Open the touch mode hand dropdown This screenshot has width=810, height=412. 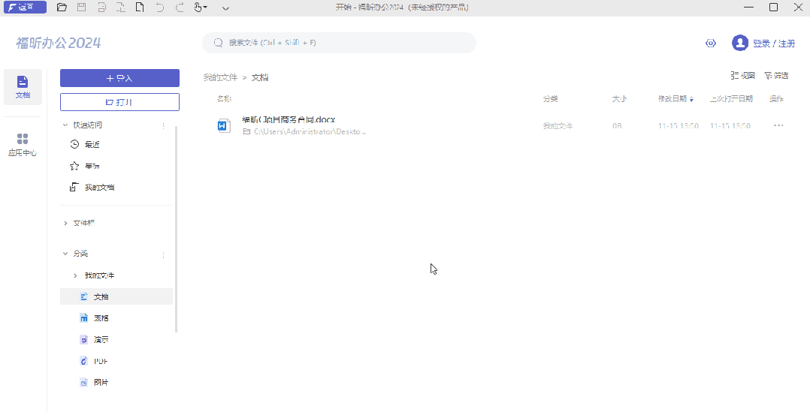[201, 8]
